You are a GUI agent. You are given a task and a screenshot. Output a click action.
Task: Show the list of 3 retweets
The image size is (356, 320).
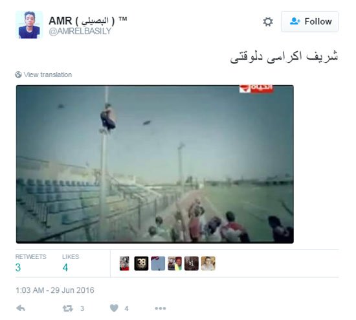click(x=30, y=264)
